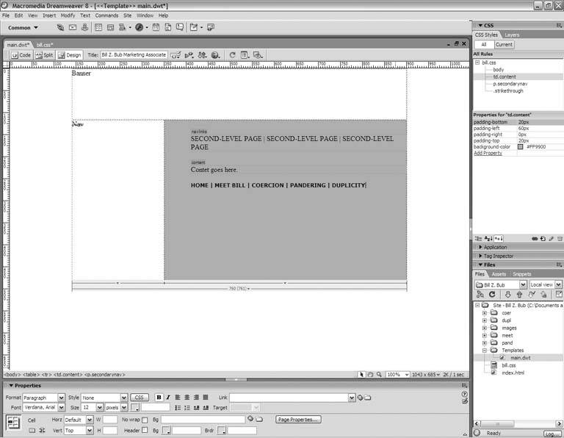Insert a Hyperlink from the Common toolbar

pyautogui.click(x=60, y=27)
